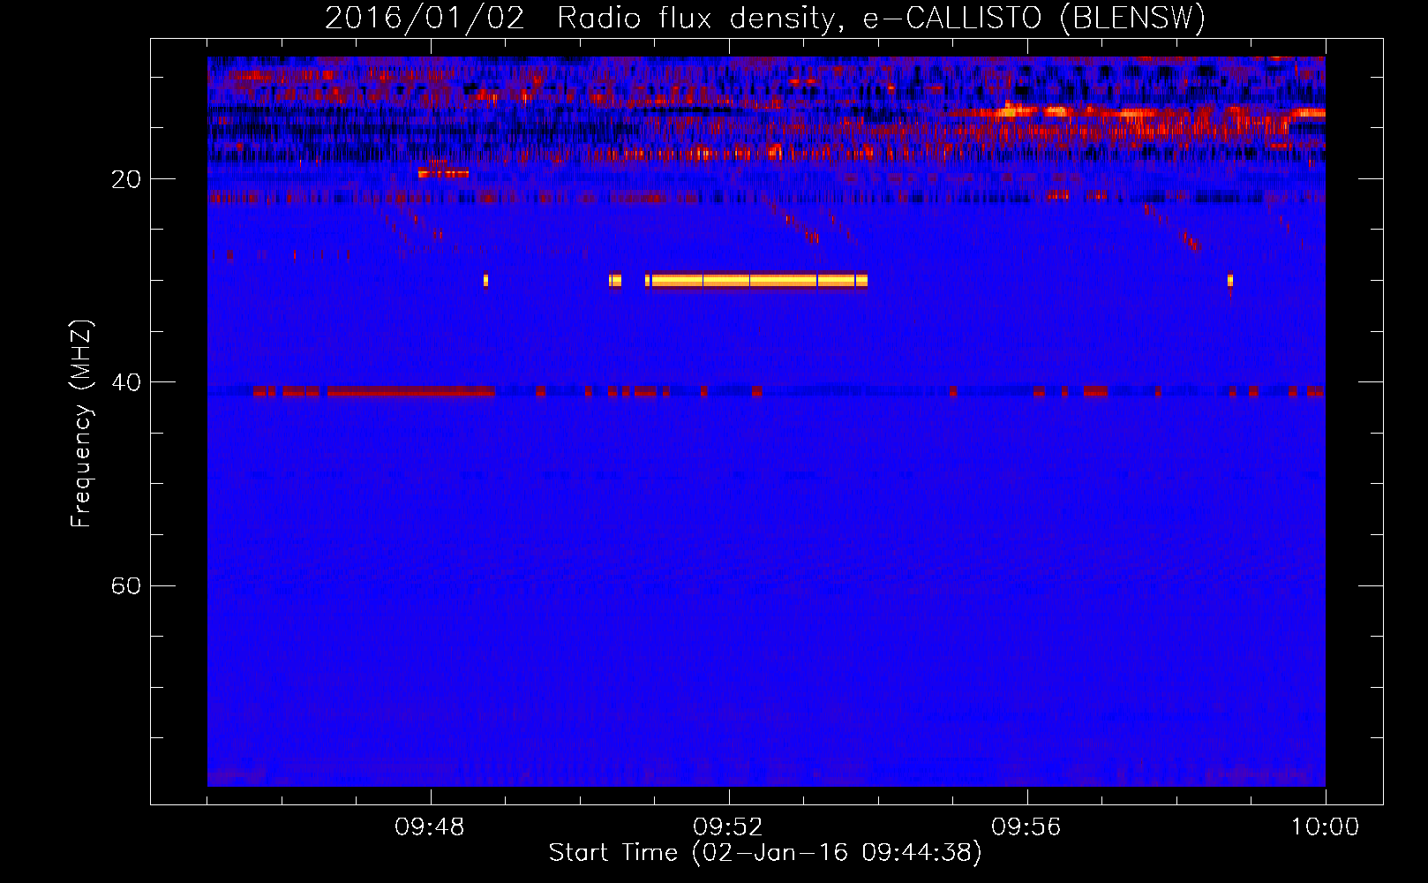Click the 09:56 time tick label

click(x=1026, y=827)
